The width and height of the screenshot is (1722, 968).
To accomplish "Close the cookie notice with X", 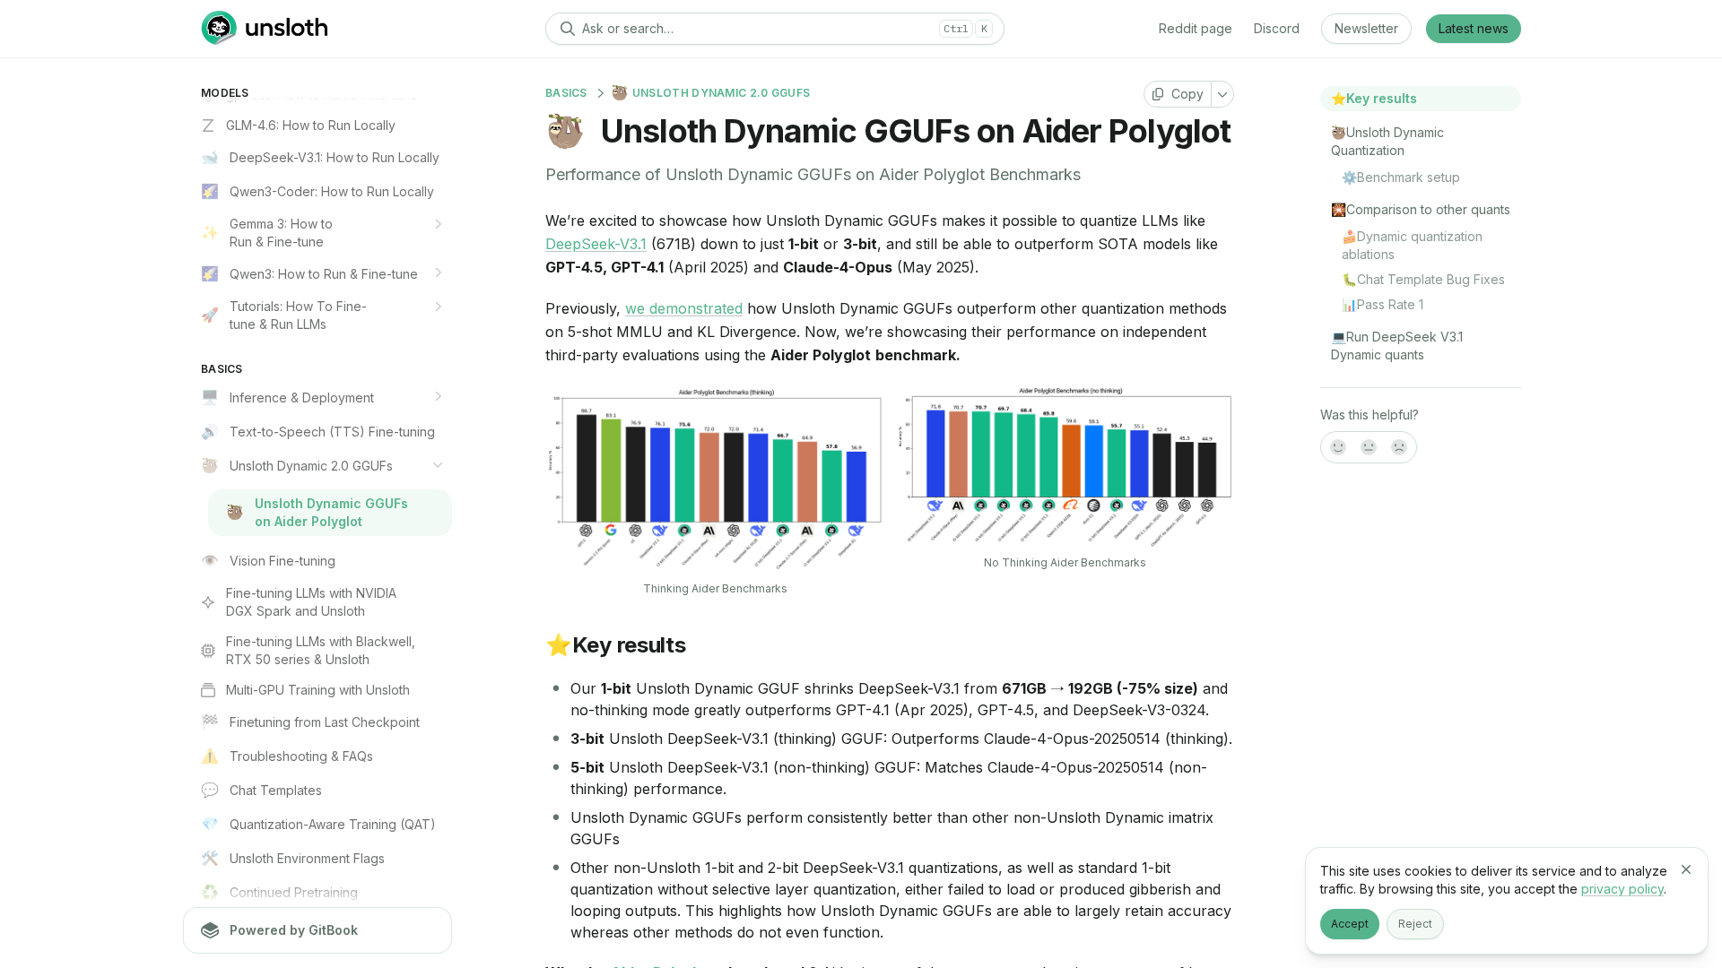I will pyautogui.click(x=1686, y=869).
